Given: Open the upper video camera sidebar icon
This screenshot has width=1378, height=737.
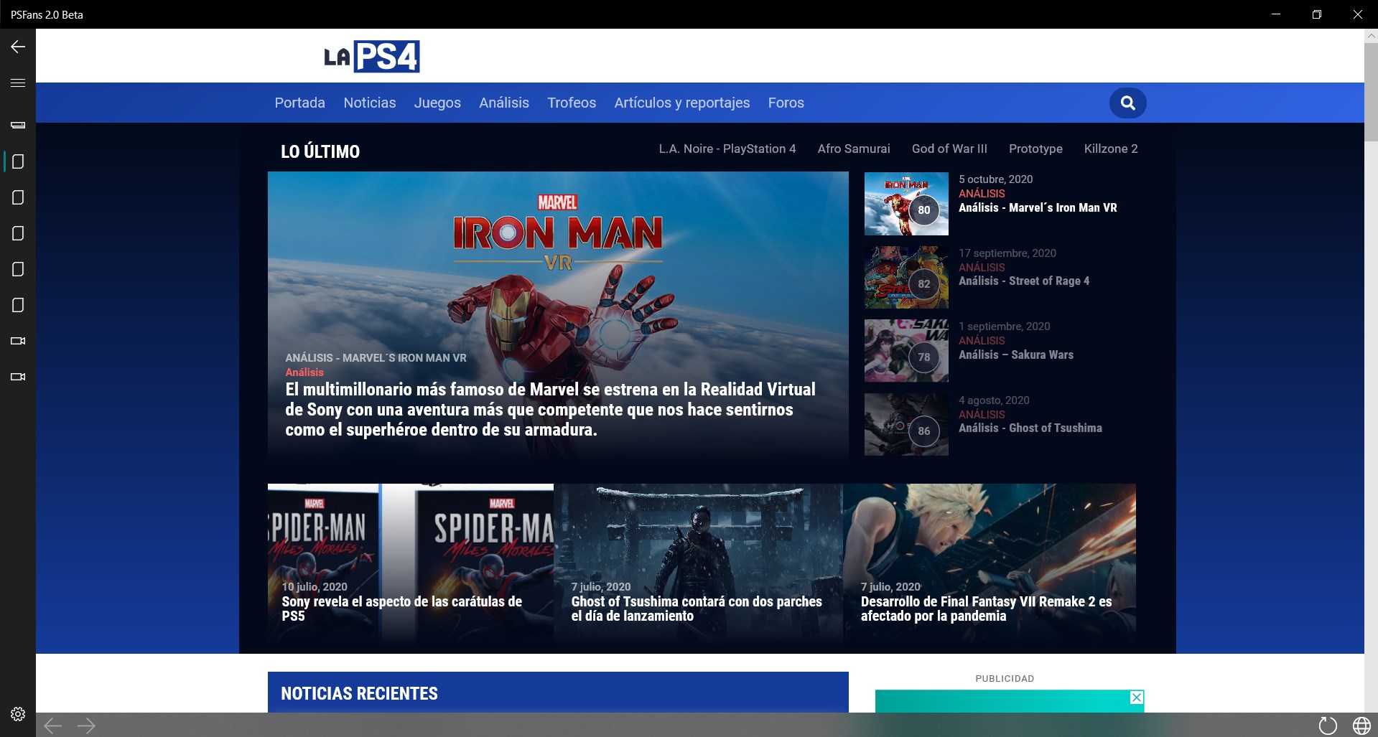Looking at the screenshot, I should click(x=18, y=341).
